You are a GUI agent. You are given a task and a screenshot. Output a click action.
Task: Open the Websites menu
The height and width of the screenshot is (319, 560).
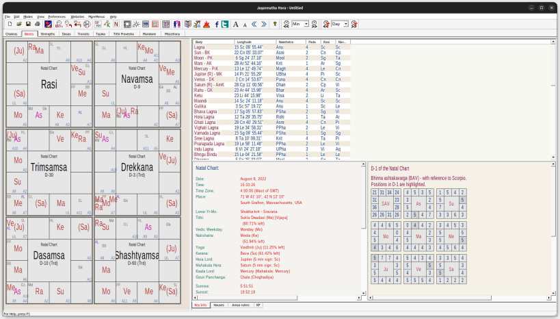click(77, 16)
